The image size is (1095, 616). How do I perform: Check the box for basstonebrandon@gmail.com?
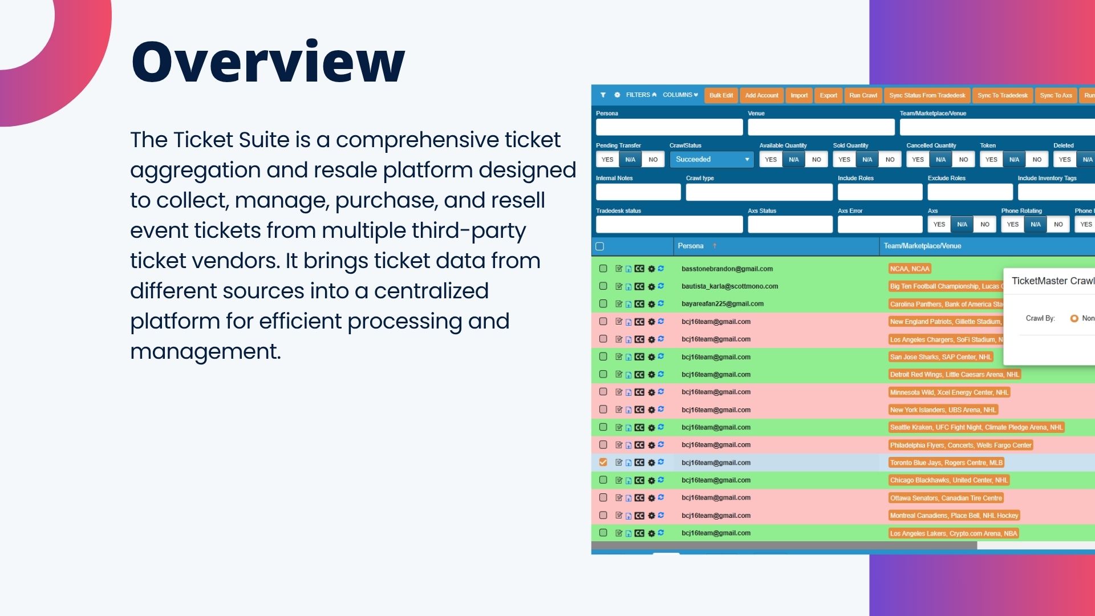pyautogui.click(x=603, y=269)
